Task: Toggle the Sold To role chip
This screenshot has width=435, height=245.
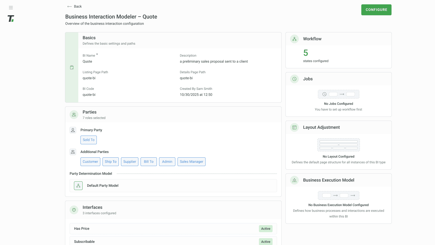Action: (88, 140)
